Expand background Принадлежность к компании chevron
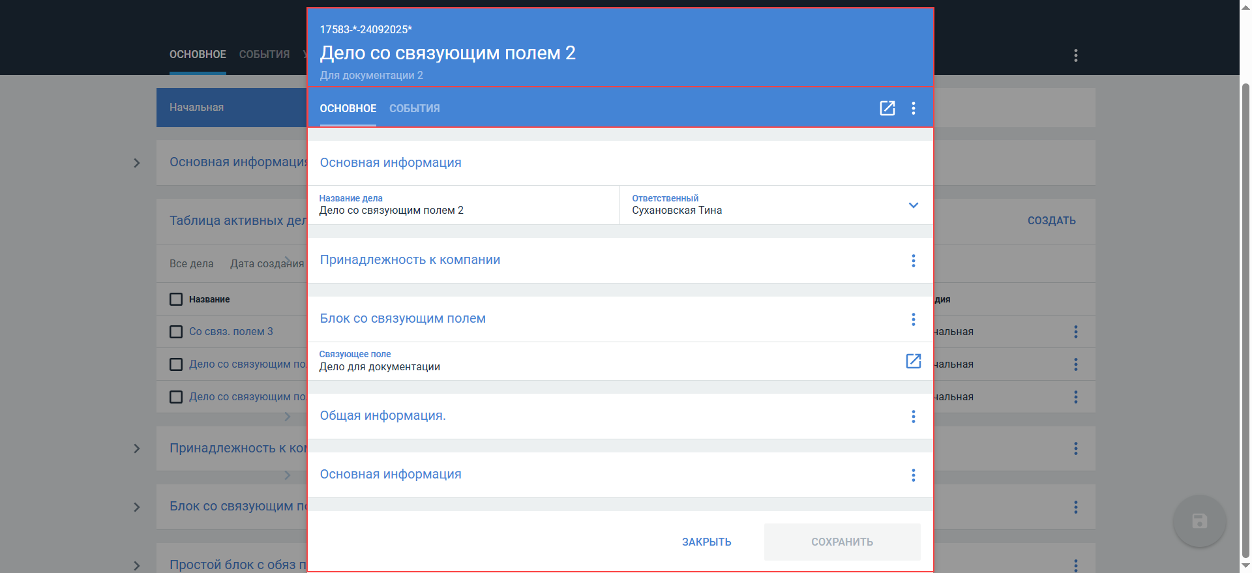 [137, 448]
